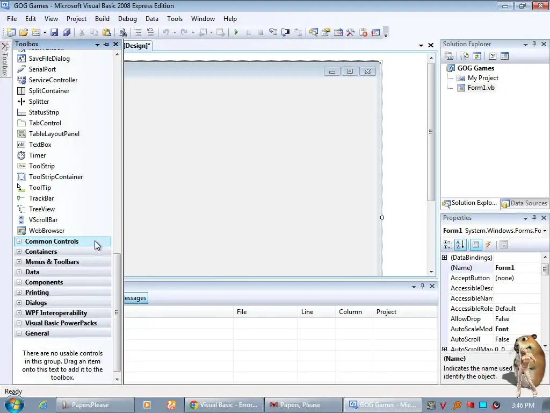Open the Project menu
550x413 pixels.
click(76, 19)
